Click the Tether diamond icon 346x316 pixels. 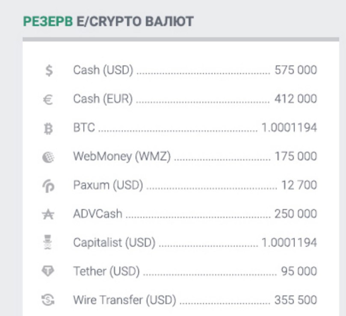pyautogui.click(x=48, y=272)
